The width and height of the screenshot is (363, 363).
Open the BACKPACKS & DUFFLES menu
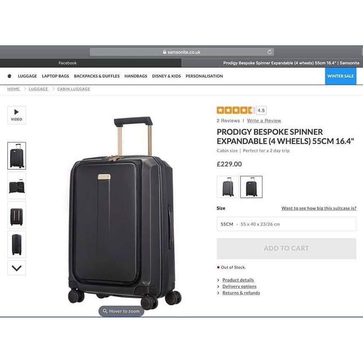coord(97,76)
